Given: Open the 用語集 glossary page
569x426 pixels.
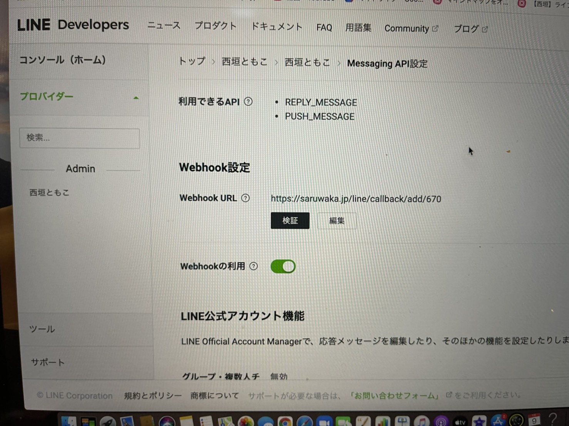Looking at the screenshot, I should coord(358,28).
